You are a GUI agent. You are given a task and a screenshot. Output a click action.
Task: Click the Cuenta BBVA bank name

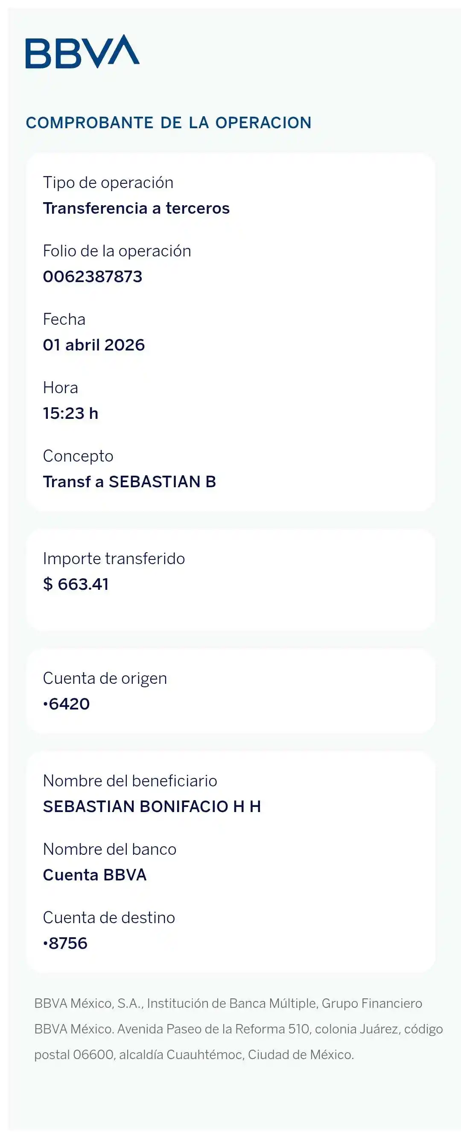pos(95,875)
